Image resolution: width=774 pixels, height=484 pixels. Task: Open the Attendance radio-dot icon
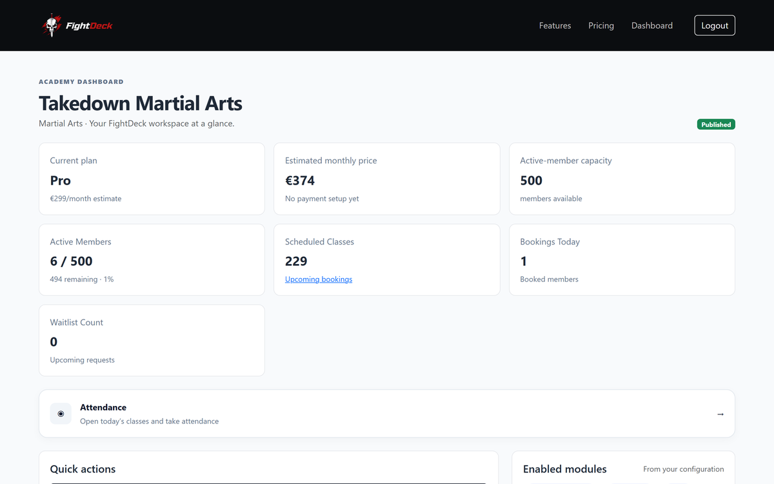pyautogui.click(x=61, y=414)
